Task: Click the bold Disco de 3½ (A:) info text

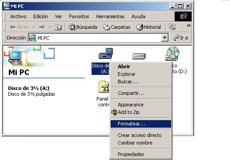Action: [x=29, y=88]
